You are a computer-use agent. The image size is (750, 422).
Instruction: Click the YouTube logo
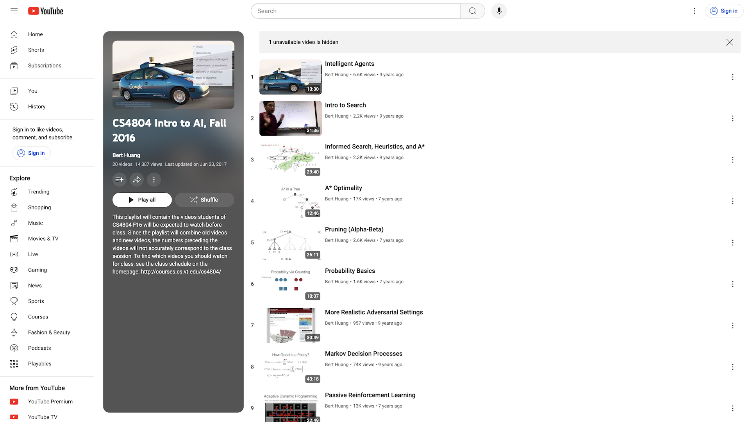[46, 11]
